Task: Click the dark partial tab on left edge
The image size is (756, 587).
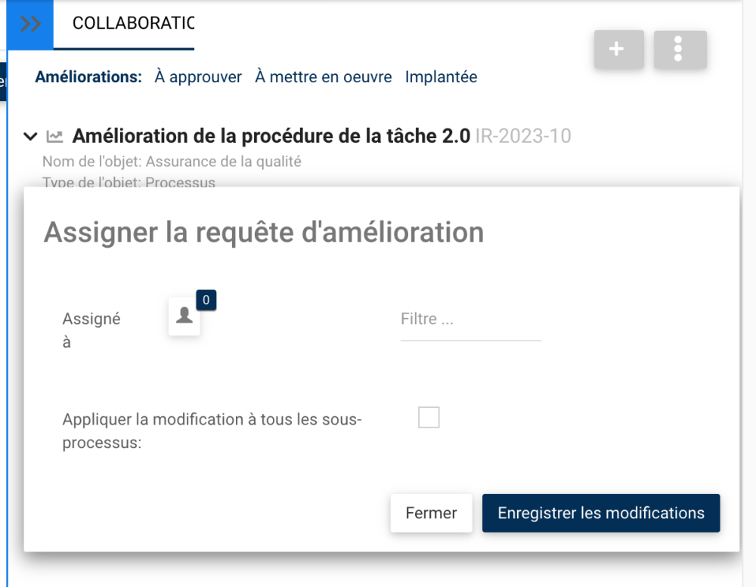Action: click(2, 82)
